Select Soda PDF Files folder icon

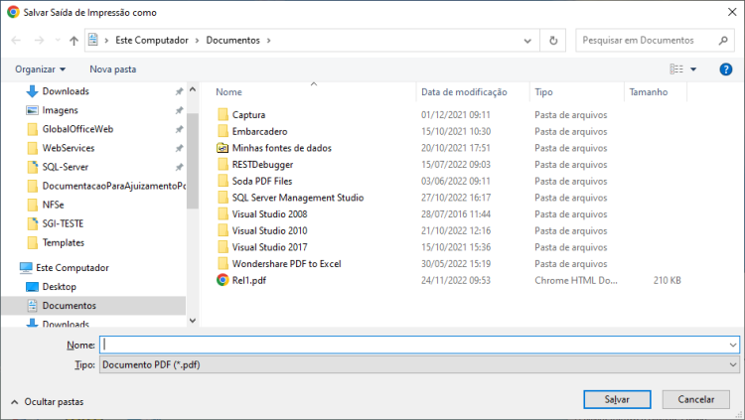click(x=223, y=181)
